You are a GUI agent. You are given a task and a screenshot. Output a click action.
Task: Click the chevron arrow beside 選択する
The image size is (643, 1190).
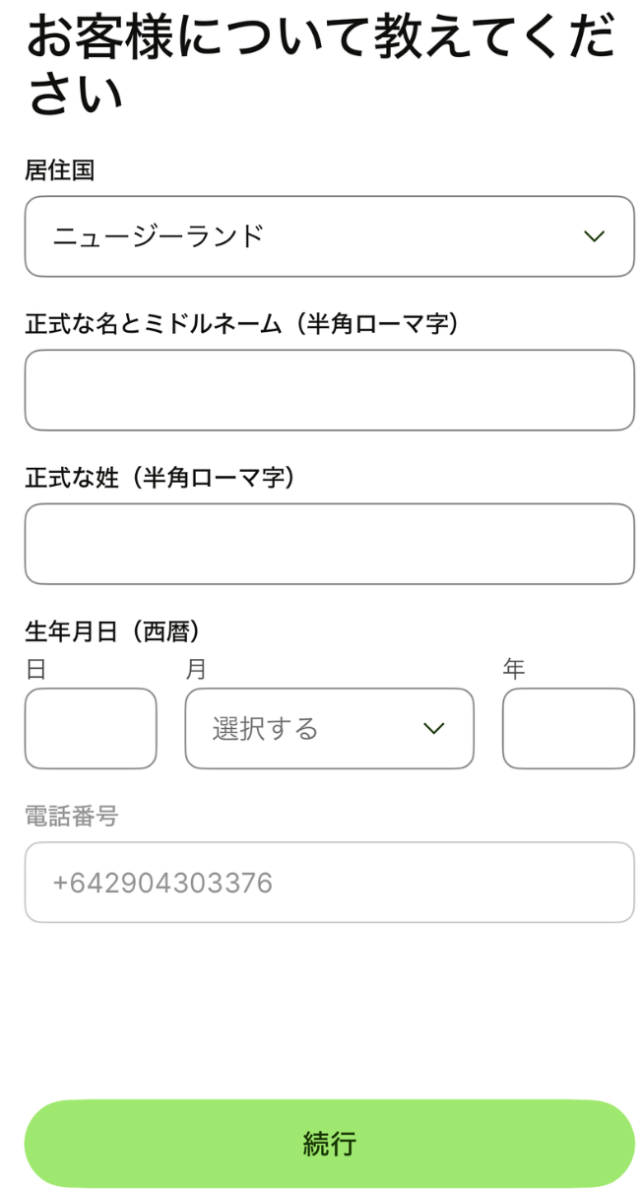433,728
